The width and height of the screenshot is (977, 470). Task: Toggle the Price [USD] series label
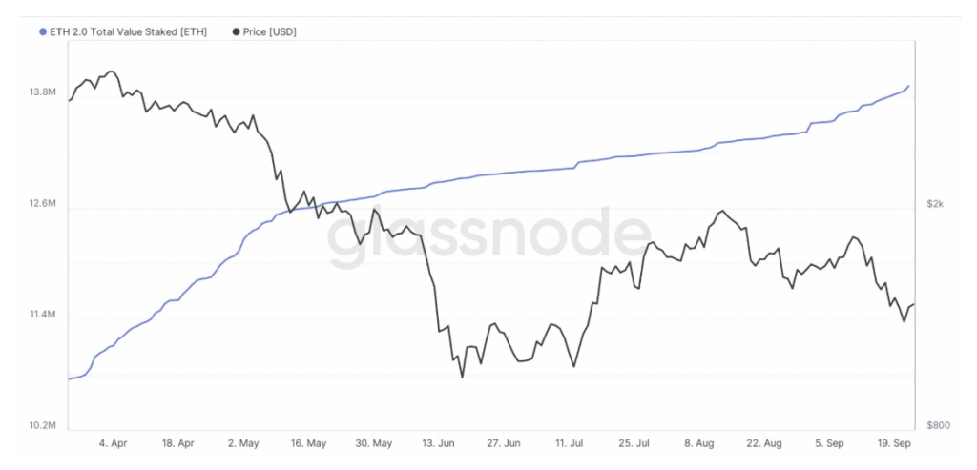point(270,32)
